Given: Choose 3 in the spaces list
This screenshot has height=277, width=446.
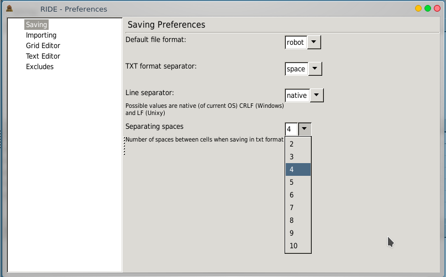Looking at the screenshot, I should pyautogui.click(x=298, y=157).
